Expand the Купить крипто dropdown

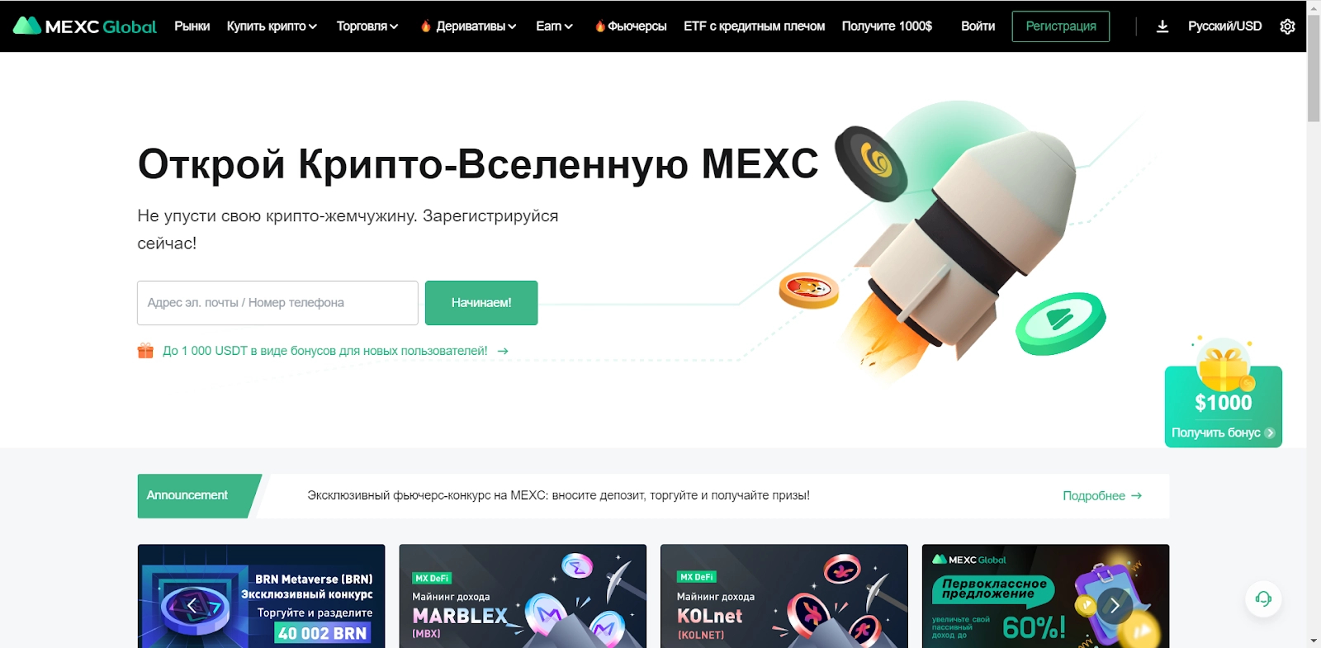click(x=272, y=26)
